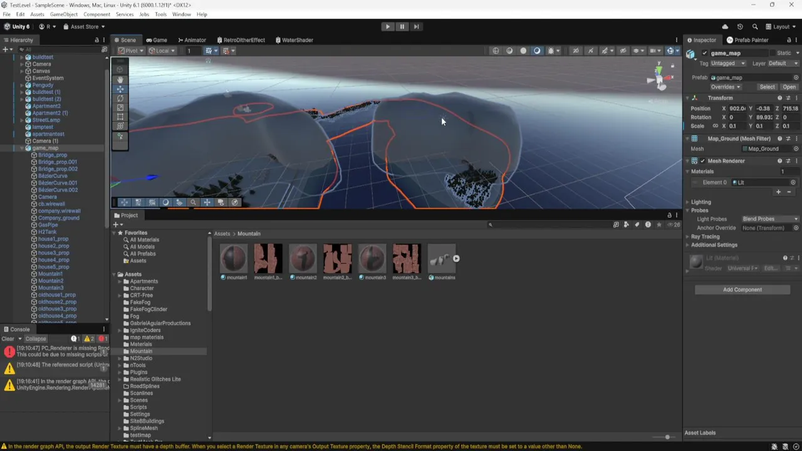
Task: Select the Move tool in Scene toolbar
Action: pos(120,89)
